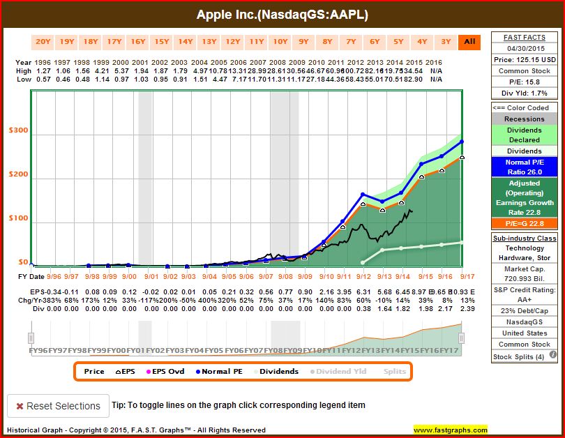
Task: Click the Normal P/E Ratio 26.0 key
Action: (525, 167)
